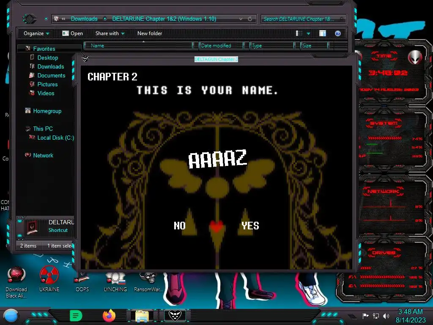Open the LYNCHING desktop icon
Screen dimensions: 433x325
coord(115,282)
